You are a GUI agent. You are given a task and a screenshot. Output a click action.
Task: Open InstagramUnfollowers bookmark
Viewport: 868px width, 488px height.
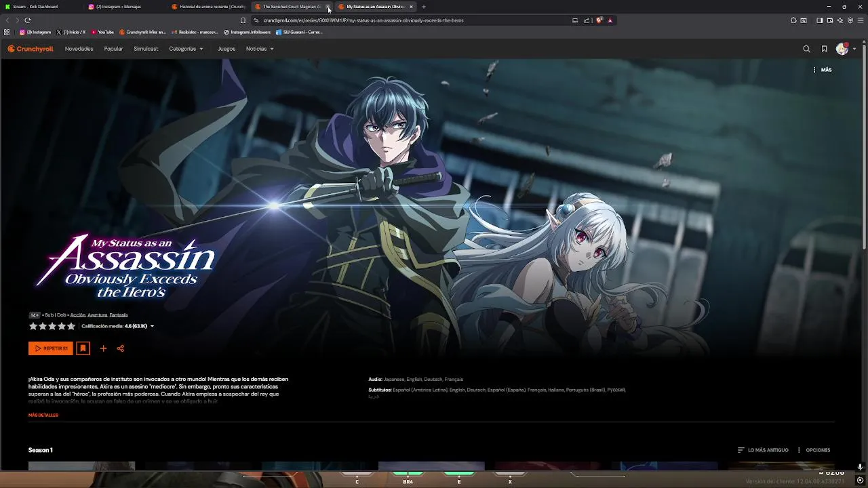pyautogui.click(x=247, y=32)
